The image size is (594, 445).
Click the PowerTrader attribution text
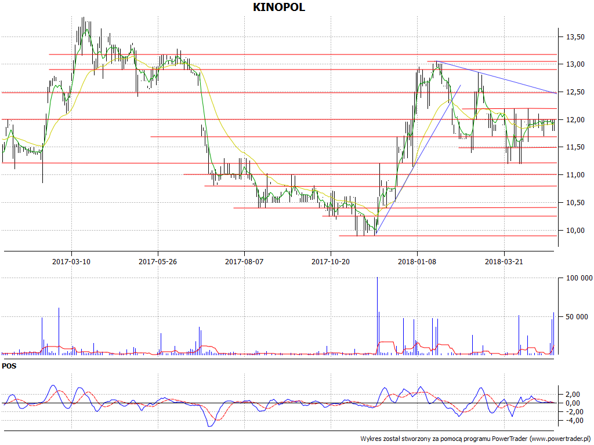(476, 439)
